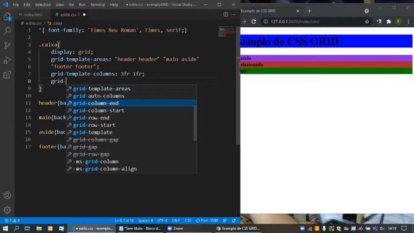The height and width of the screenshot is (233, 414).
Task: Open the Accounts menu in activity bar
Action: (7, 195)
